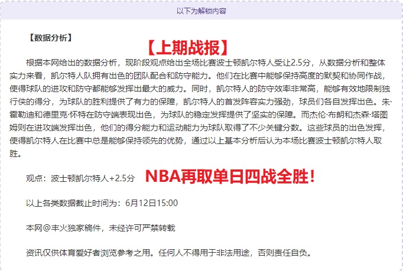Click the '本网@丰火独家稿件，未经许可严禁转载' line
This screenshot has width=403, height=271.
pyautogui.click(x=100, y=228)
